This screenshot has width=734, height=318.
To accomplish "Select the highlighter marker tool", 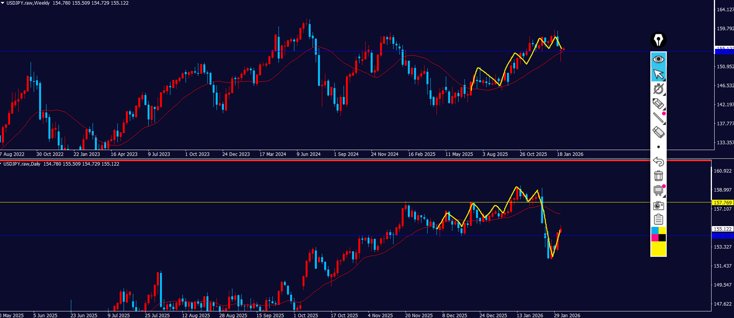I will click(x=658, y=104).
